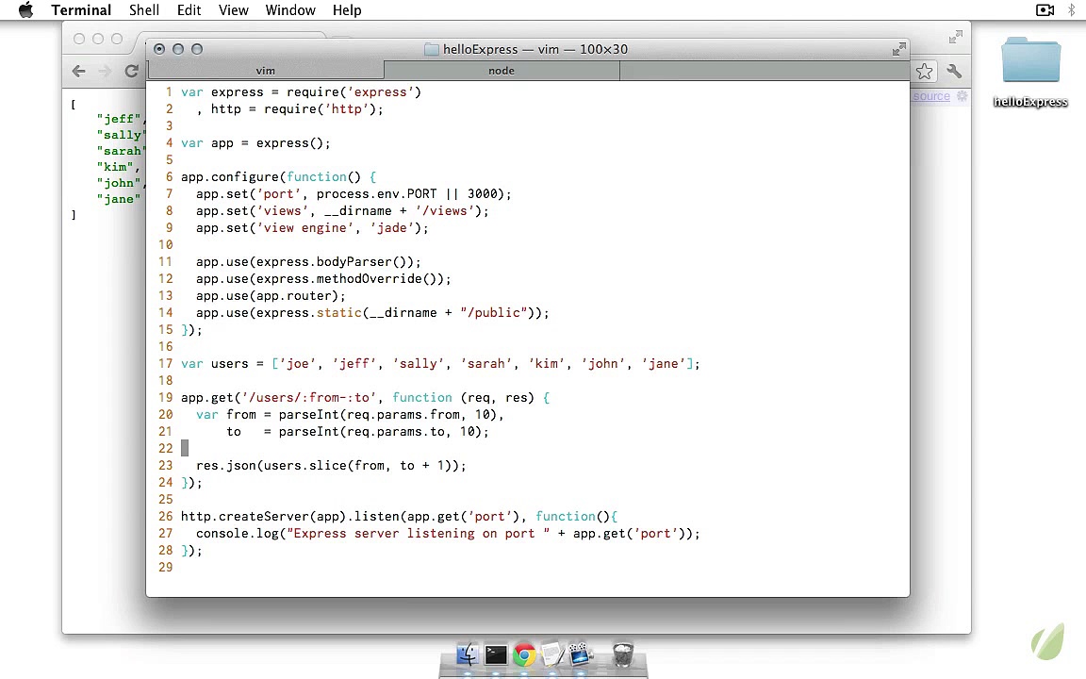This screenshot has width=1086, height=679.
Task: Click users.slice on line 23
Action: 304,466
